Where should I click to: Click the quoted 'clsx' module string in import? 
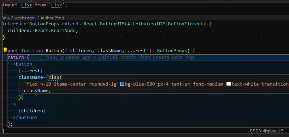[57, 5]
